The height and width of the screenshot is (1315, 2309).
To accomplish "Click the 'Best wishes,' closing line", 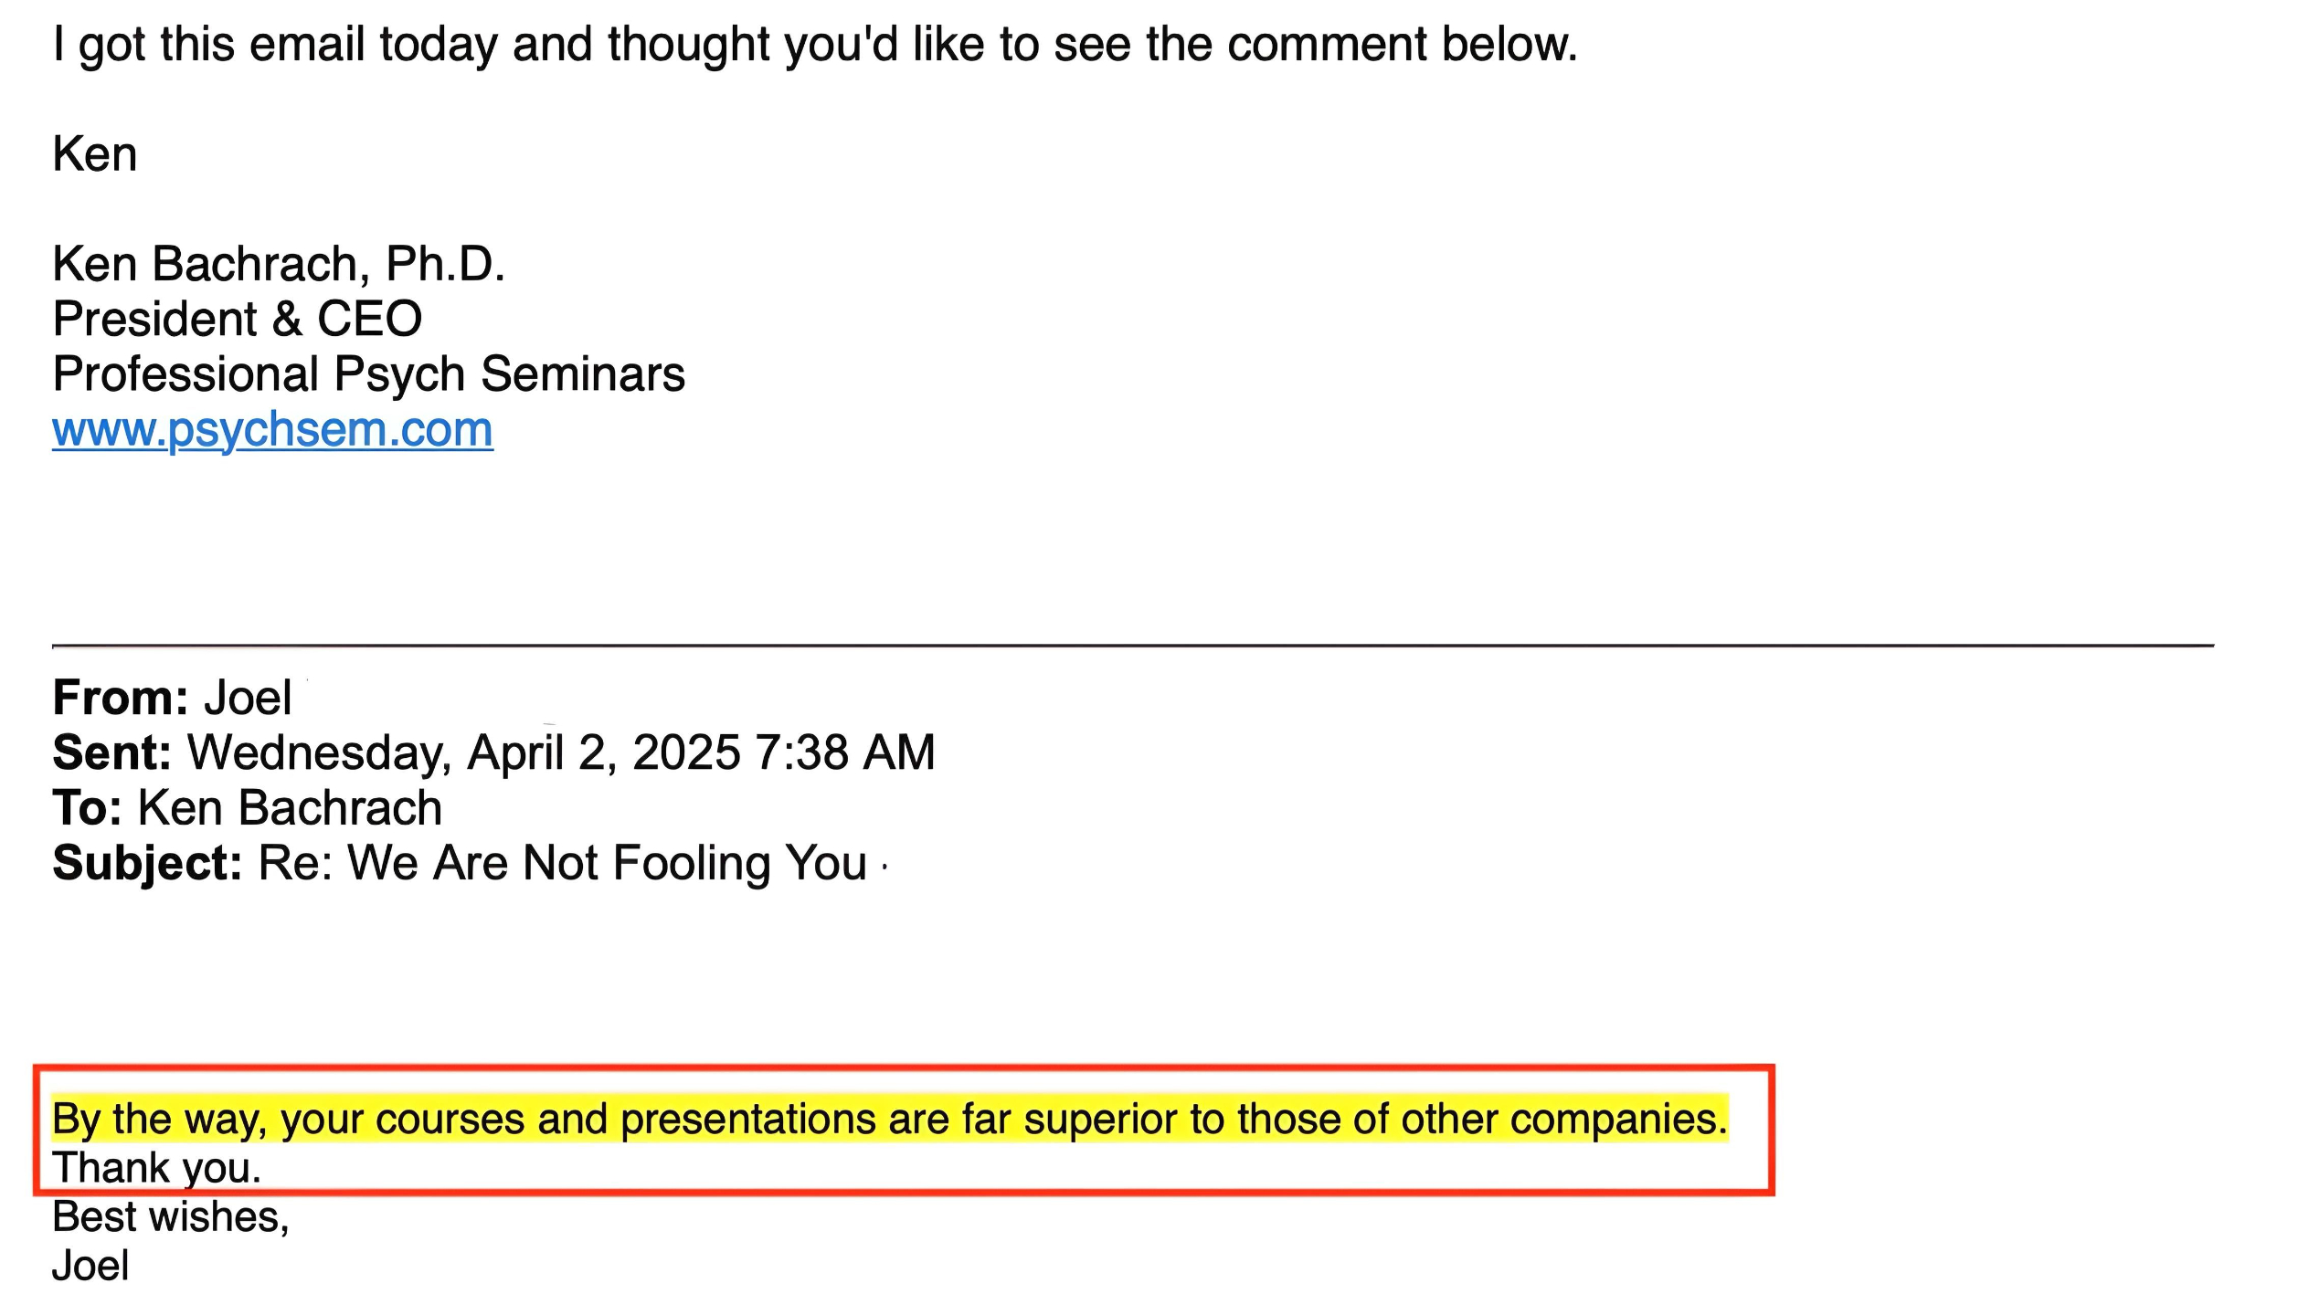I will coord(171,1217).
